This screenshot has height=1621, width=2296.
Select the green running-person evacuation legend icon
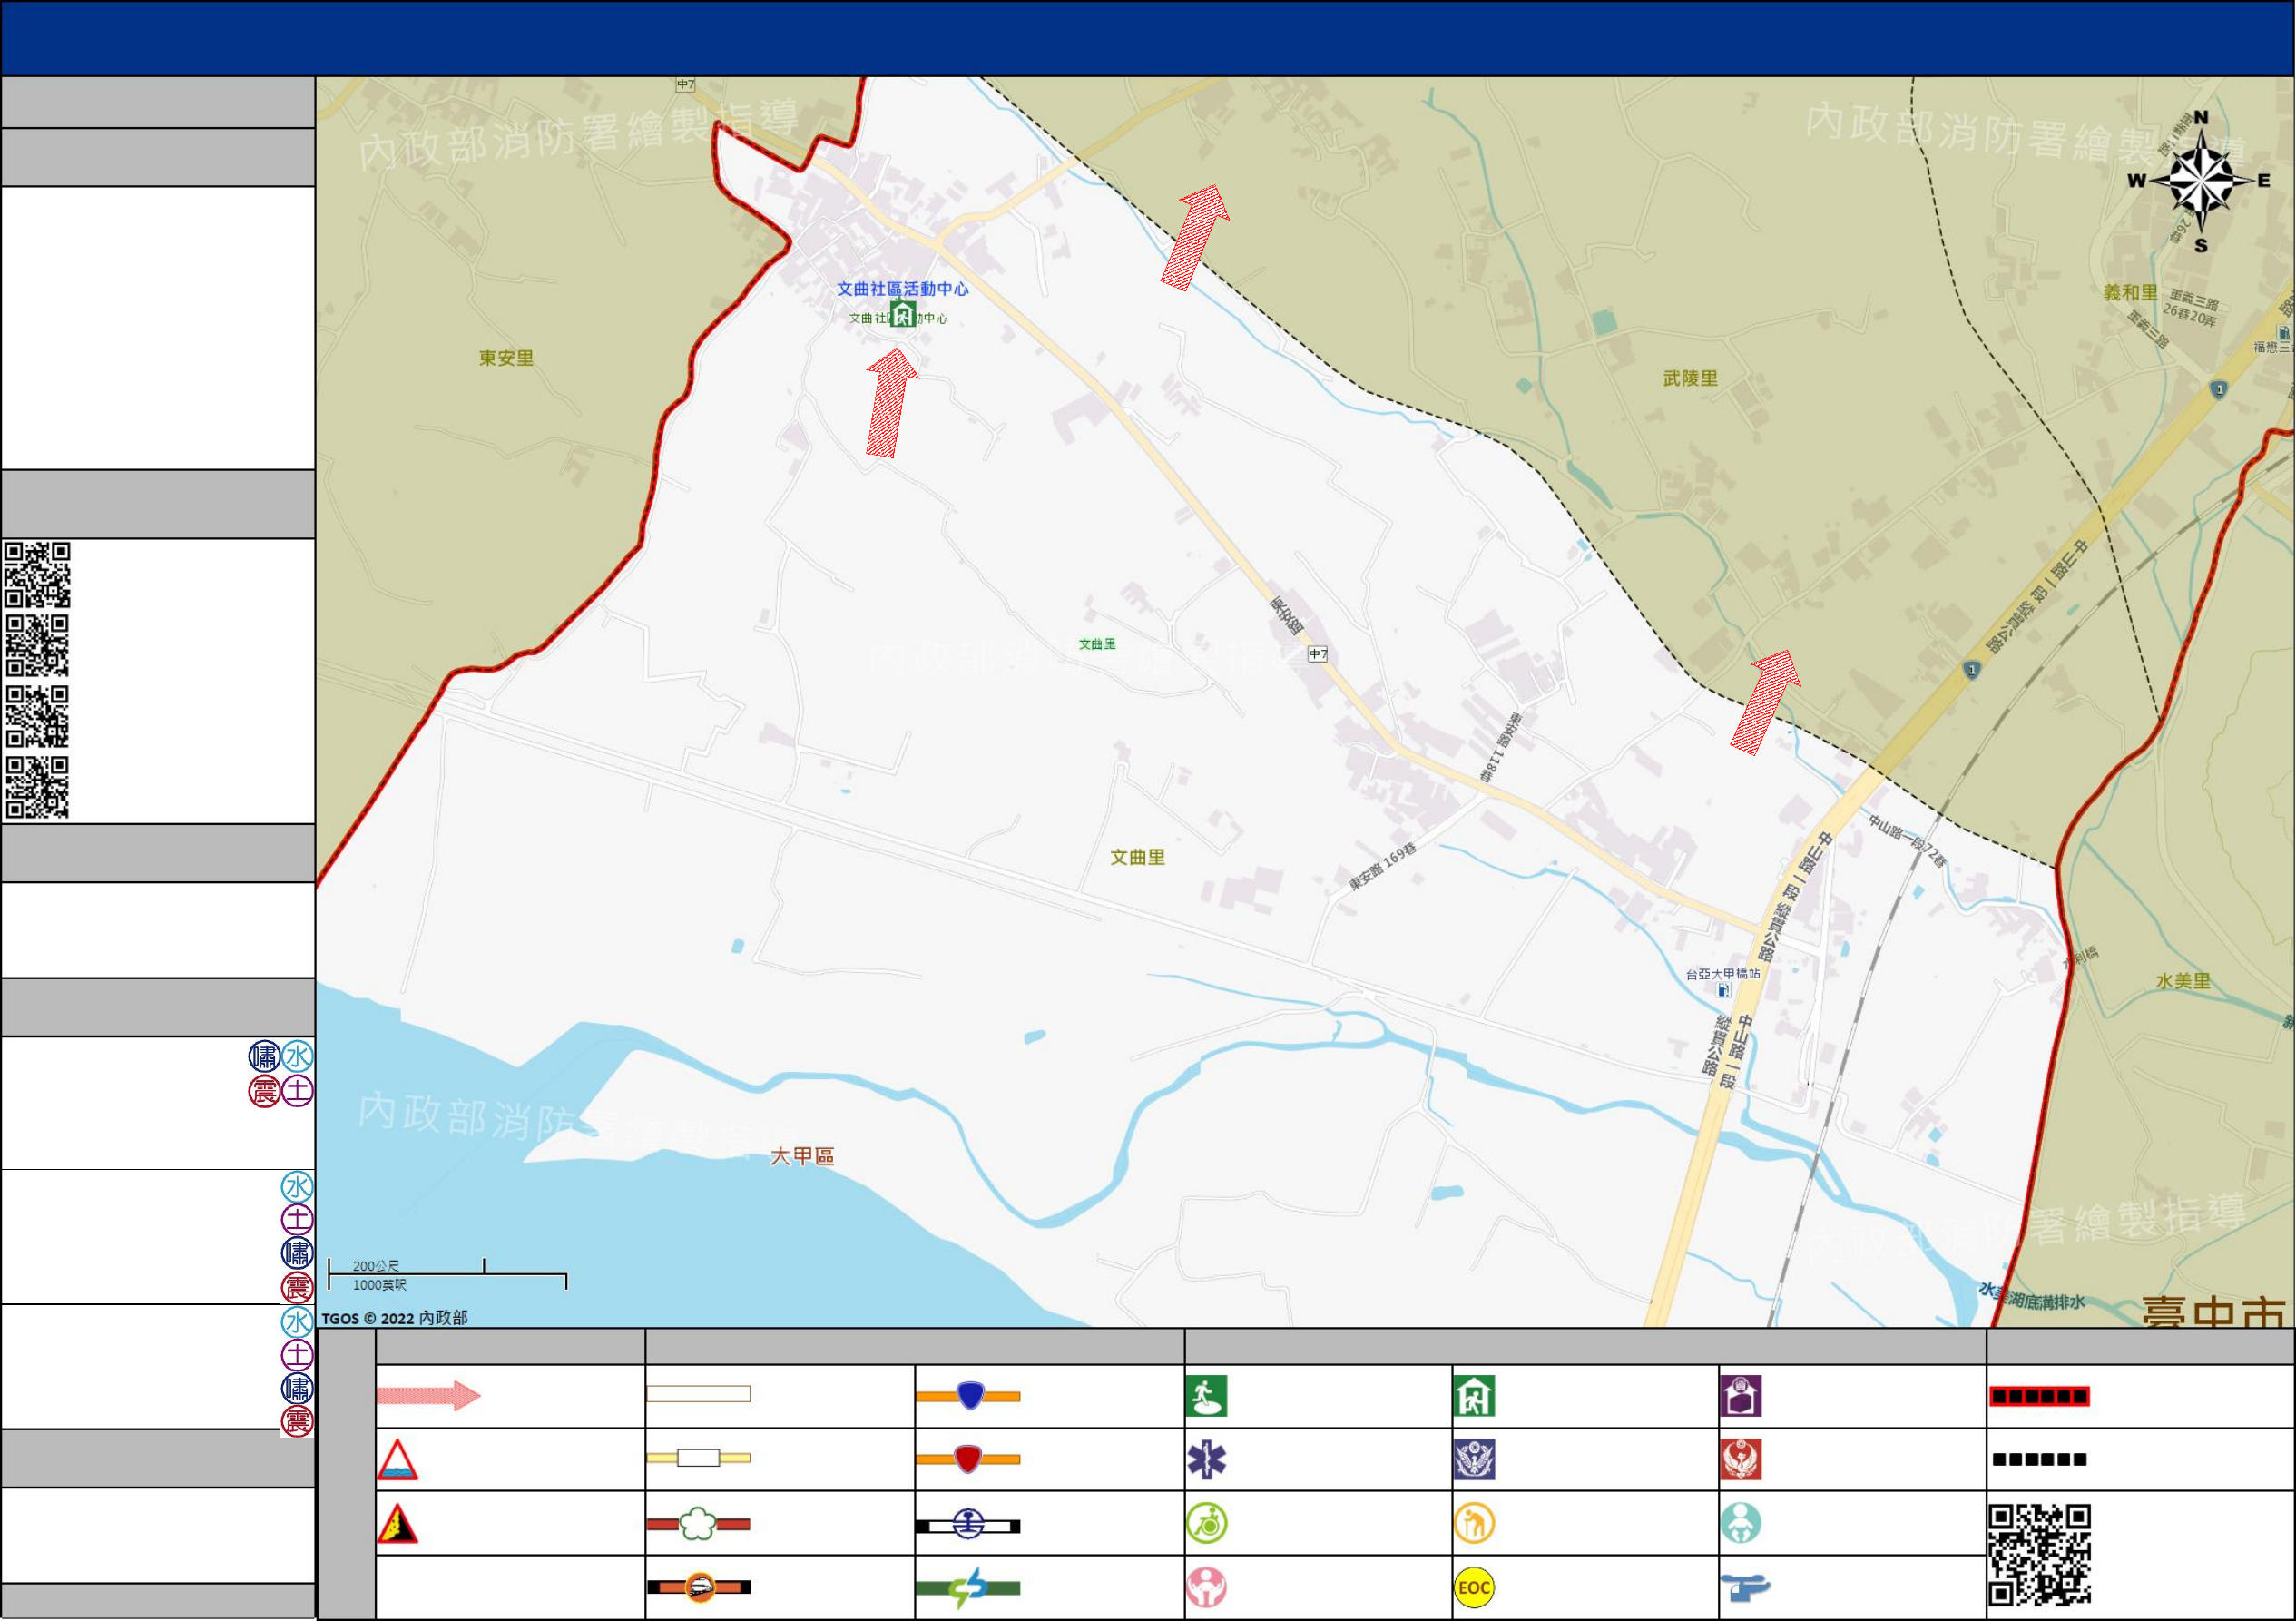click(1206, 1396)
